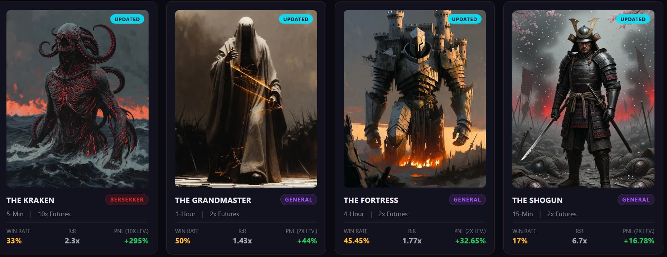Open the 4-Hour timeframe selector on The Fortress
The image size is (667, 257).
pos(353,214)
